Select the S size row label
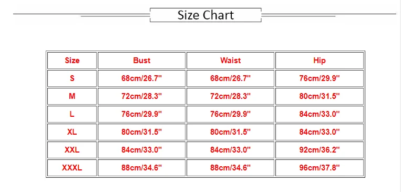401x192 pixels. (x=72, y=78)
